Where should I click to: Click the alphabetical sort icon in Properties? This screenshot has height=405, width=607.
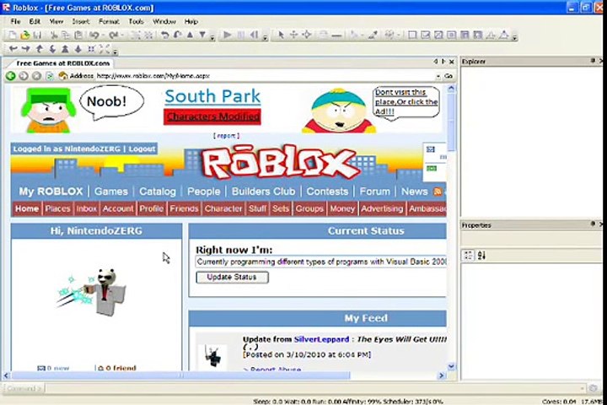pyautogui.click(x=481, y=256)
